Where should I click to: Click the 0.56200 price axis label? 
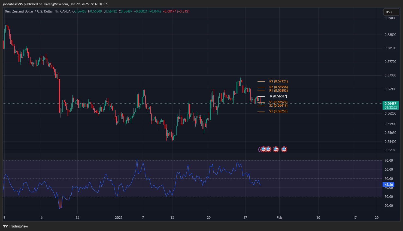tap(390, 113)
